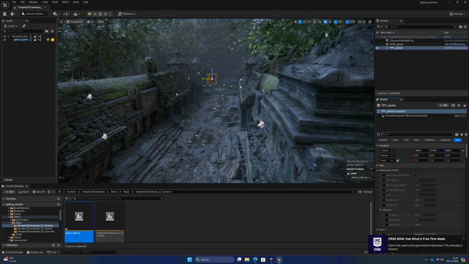Toggle the Scale lock ratio icon

[x=398, y=160]
